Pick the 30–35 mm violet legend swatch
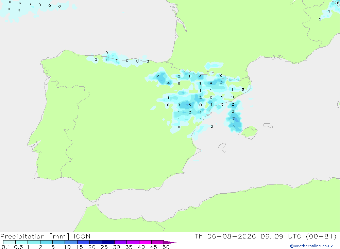Screen dimensions: 340x249 121,242
